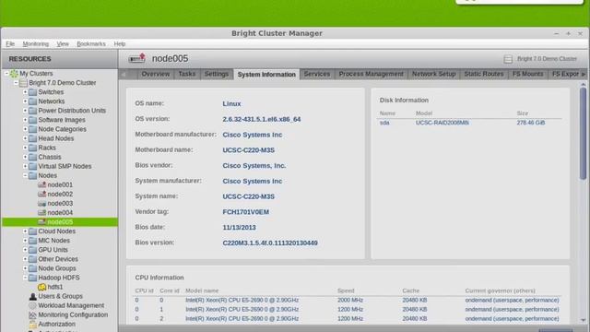Collapse the Nodes tree branch
590x332 pixels.
(x=25, y=176)
